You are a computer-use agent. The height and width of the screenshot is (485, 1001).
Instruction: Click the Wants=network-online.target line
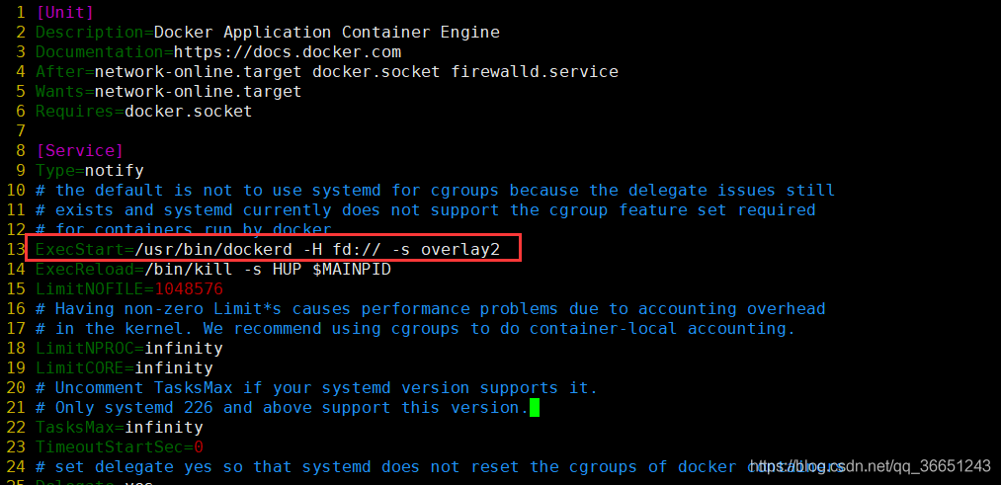tap(169, 91)
